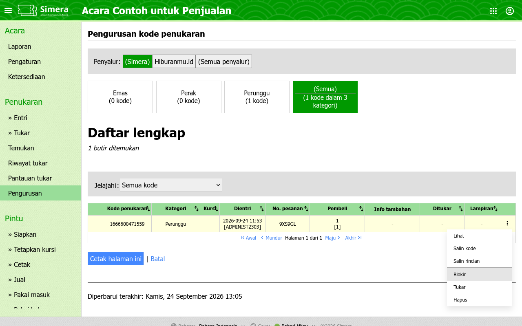The image size is (522, 326).
Task: Select Tukar in the context menu
Action: pos(480,287)
